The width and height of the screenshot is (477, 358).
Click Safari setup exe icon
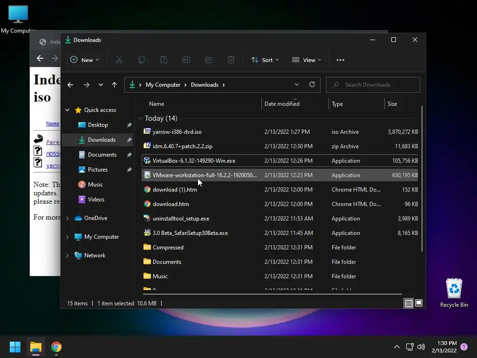pyautogui.click(x=147, y=233)
